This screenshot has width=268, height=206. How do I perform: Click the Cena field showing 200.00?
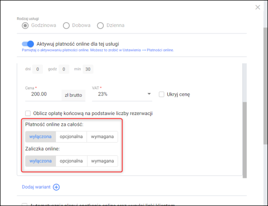pyautogui.click(x=43, y=94)
